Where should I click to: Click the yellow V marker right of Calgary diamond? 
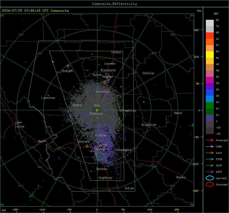click(106, 145)
